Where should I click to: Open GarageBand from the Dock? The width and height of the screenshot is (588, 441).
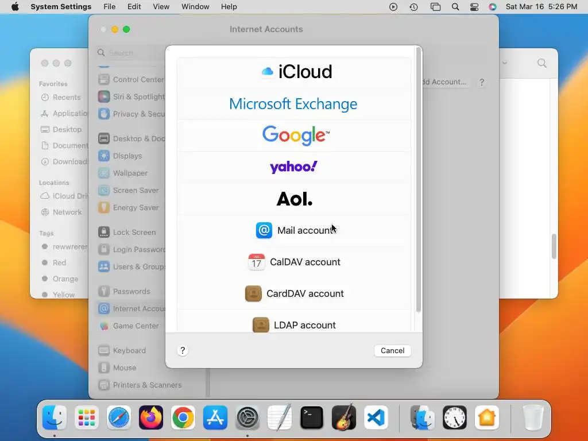coord(344,417)
